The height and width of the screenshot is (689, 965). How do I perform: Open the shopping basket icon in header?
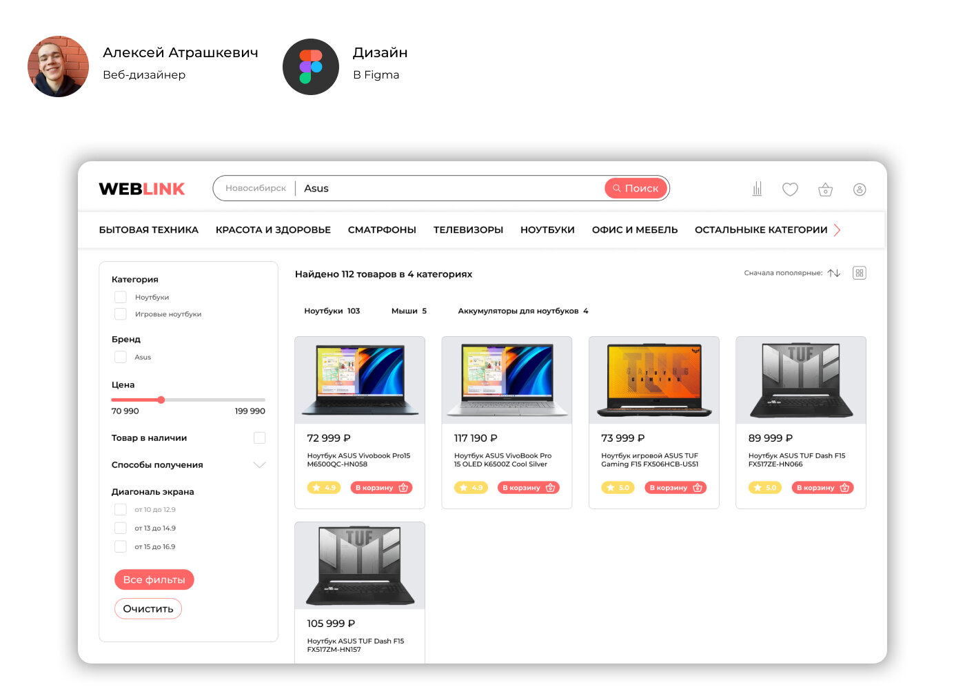pyautogui.click(x=825, y=189)
